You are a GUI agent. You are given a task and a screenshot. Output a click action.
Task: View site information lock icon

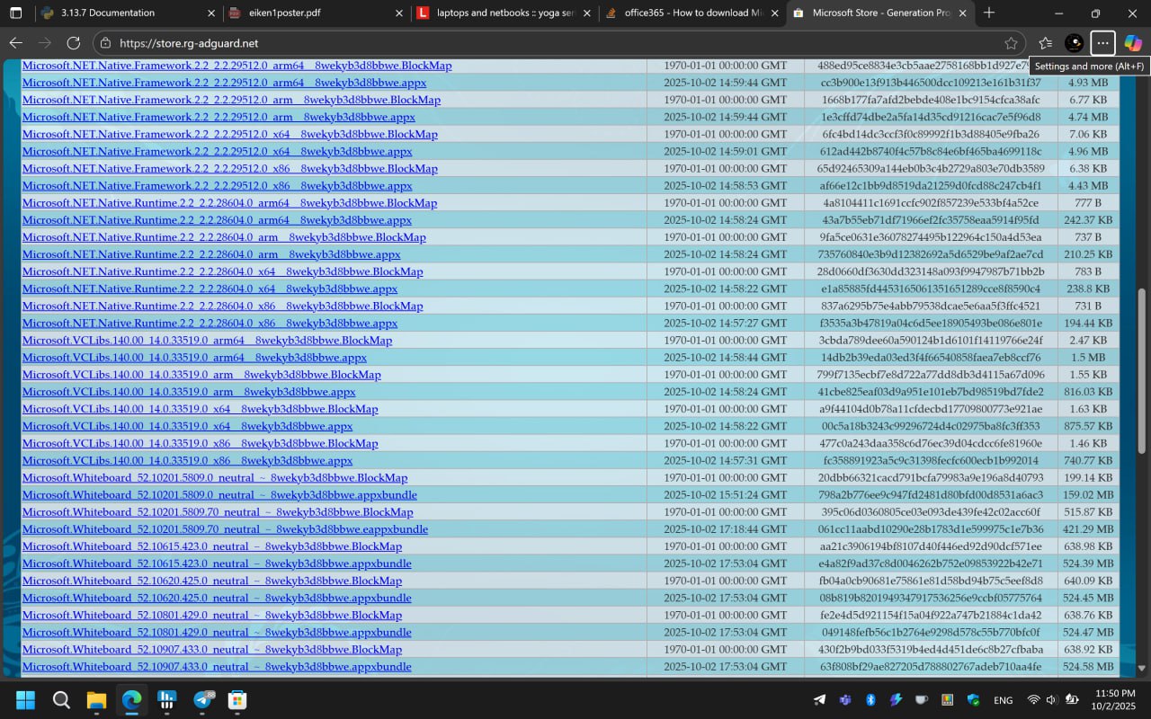coord(106,43)
